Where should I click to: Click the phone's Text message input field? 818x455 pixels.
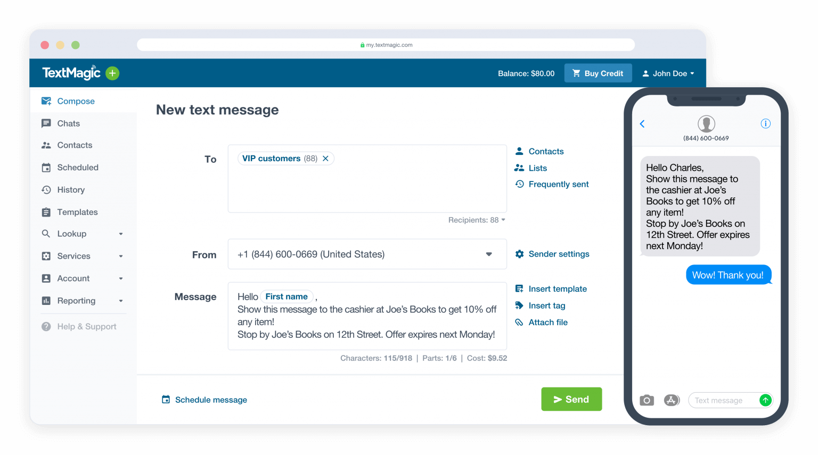723,400
